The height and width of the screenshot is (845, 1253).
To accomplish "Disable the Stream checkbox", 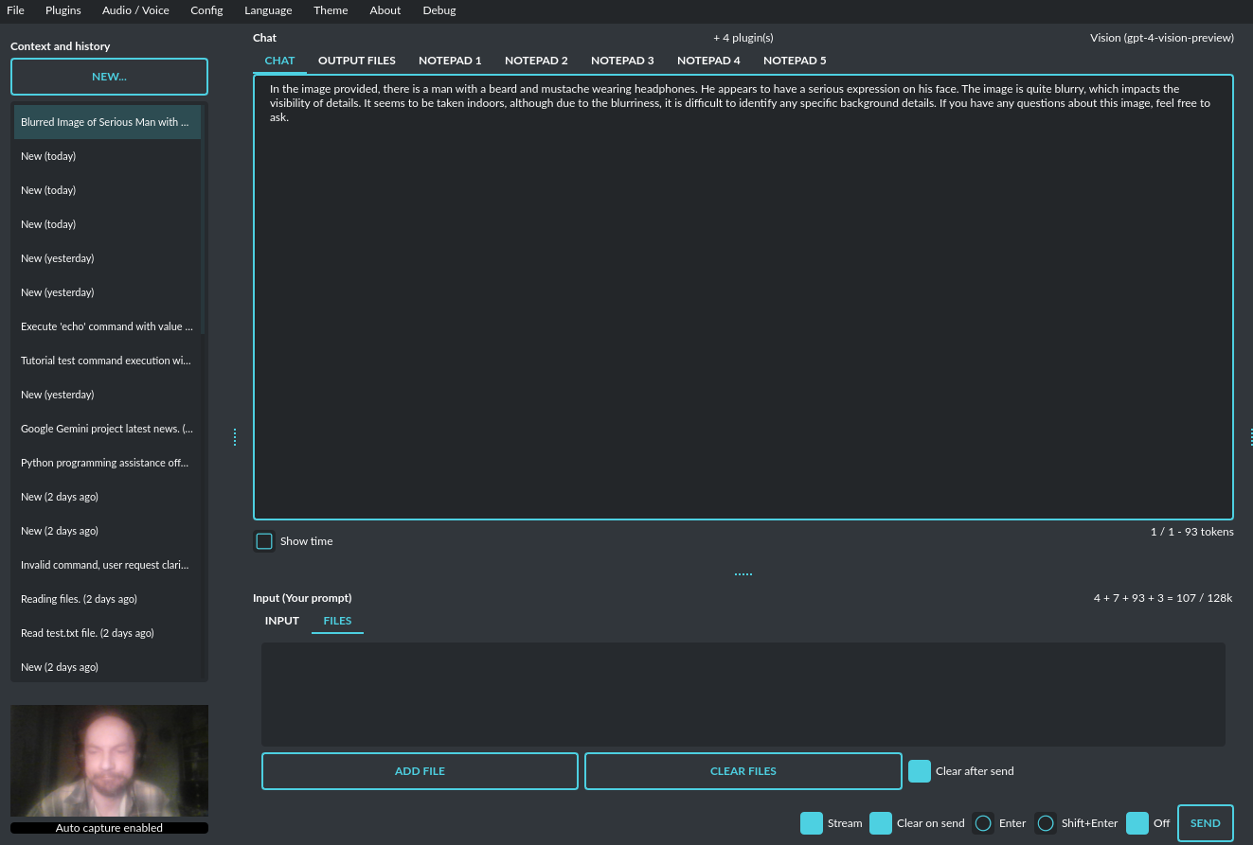I will pyautogui.click(x=811, y=823).
